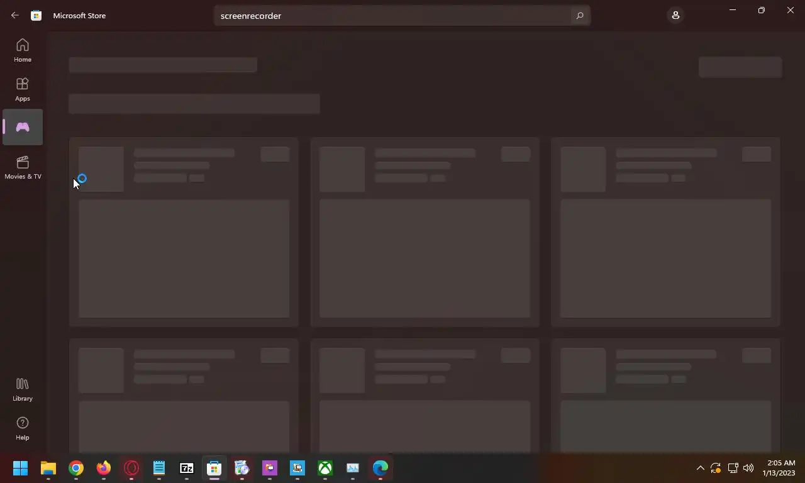The image size is (805, 483).
Task: Open the purple taskbar app icon
Action: point(270,468)
